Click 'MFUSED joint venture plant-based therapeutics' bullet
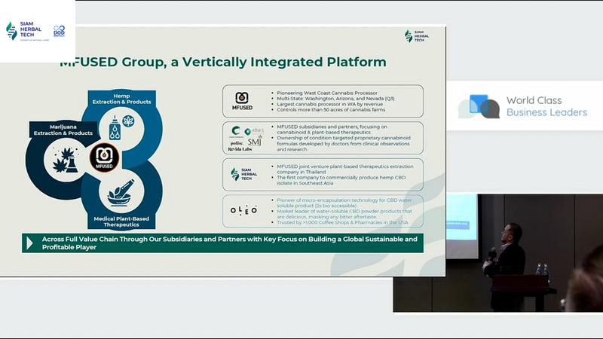This screenshot has width=603, height=339. [x=345, y=169]
